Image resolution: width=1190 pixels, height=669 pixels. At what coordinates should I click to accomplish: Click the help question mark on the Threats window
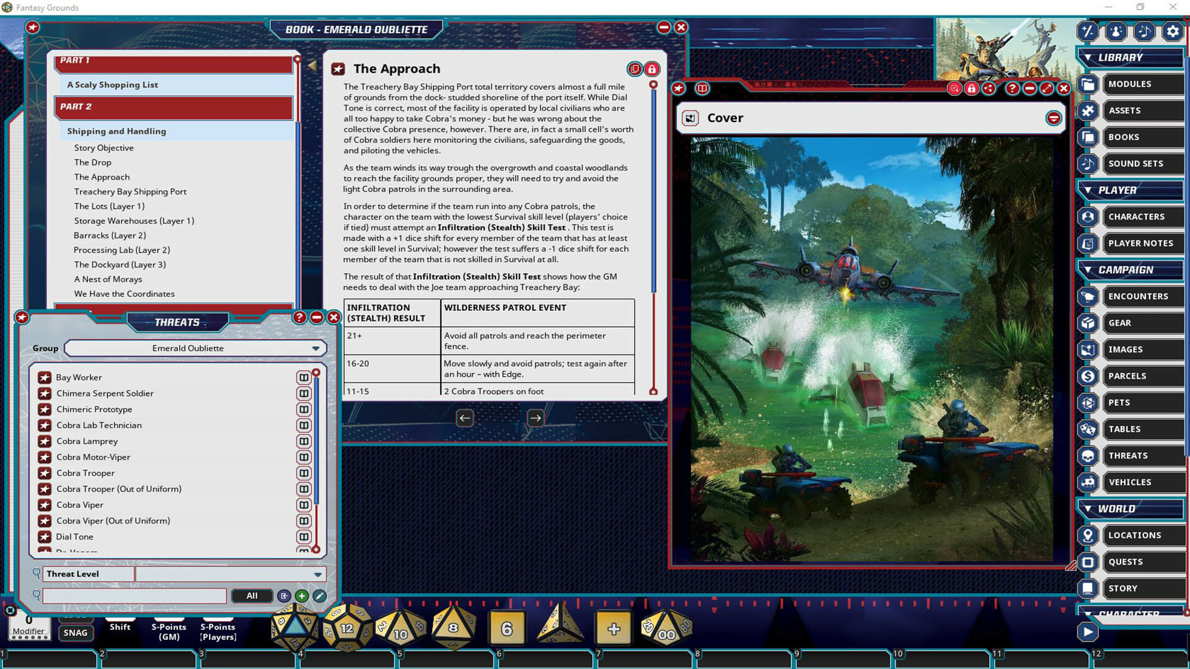[300, 317]
